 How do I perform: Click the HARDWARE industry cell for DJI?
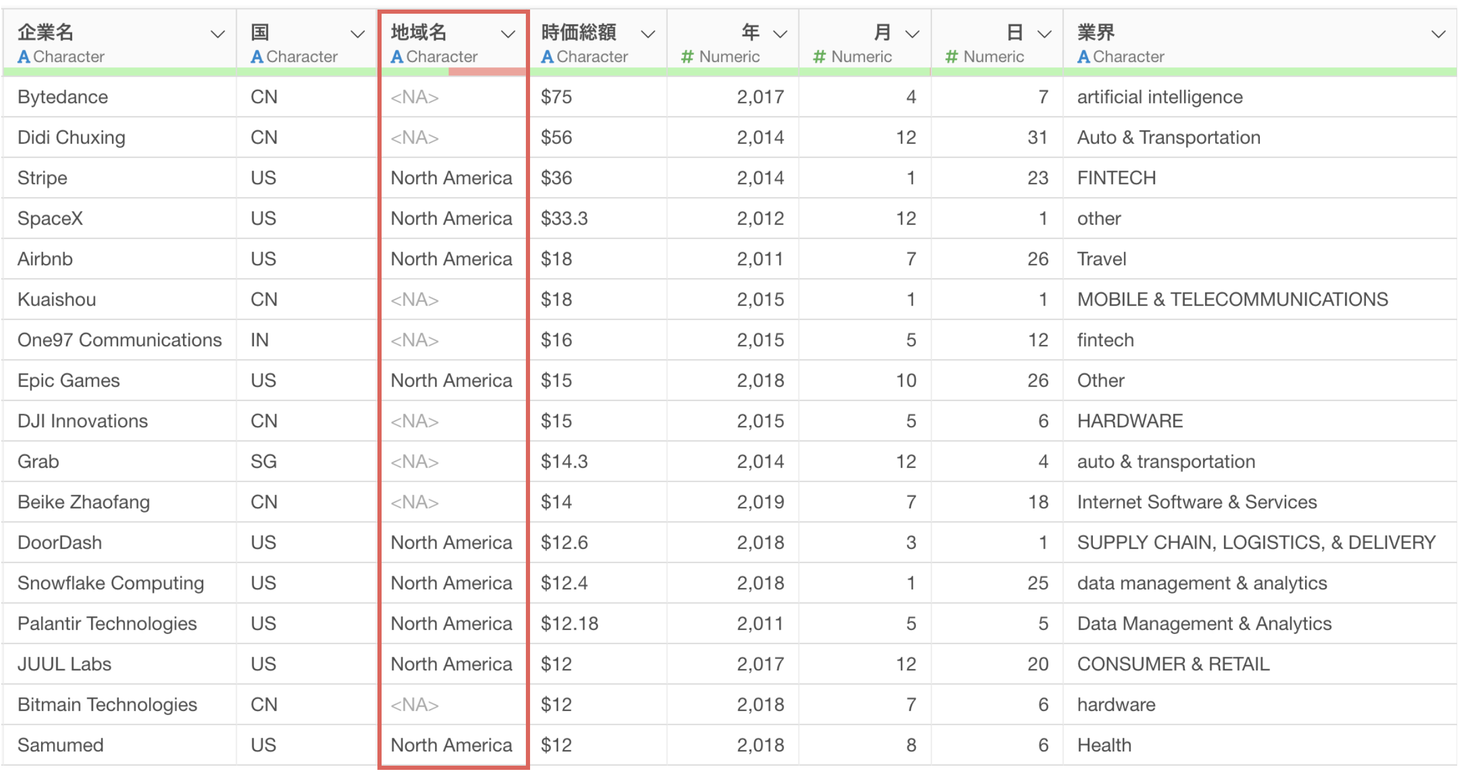[x=1260, y=421]
